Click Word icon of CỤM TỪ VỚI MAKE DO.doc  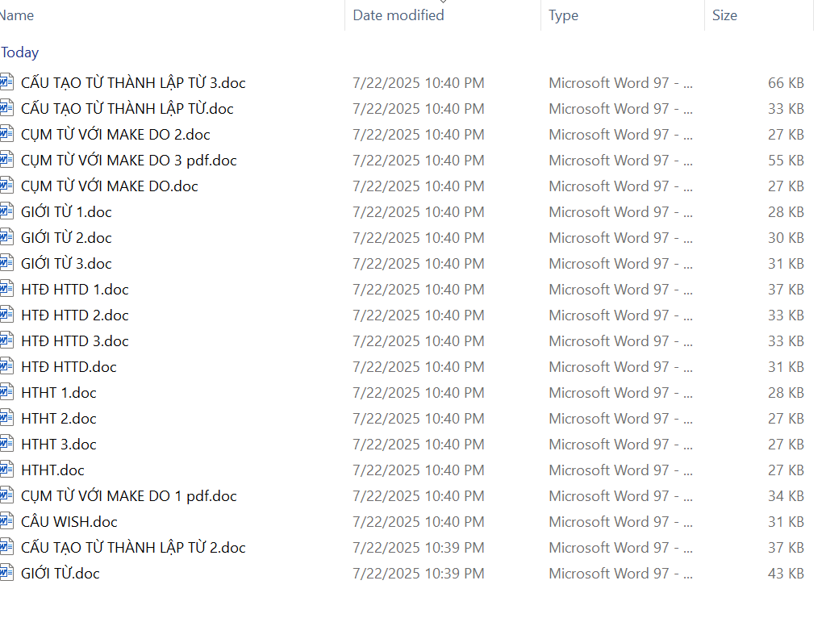coord(7,186)
